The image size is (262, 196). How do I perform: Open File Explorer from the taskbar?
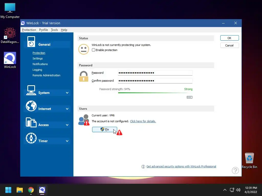[x=19, y=190]
